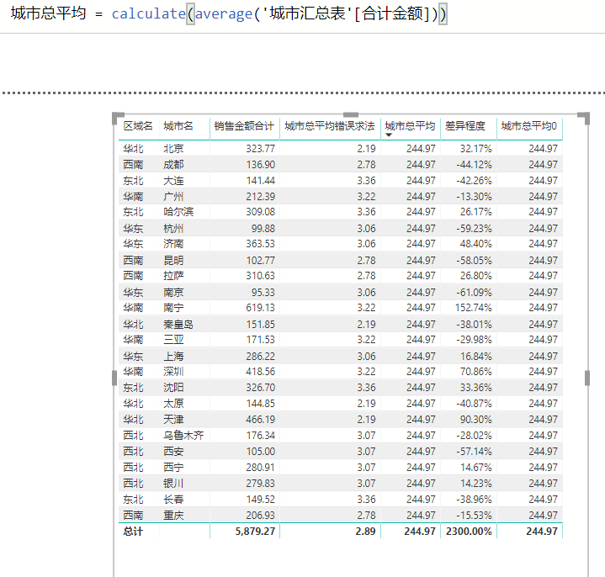This screenshot has width=605, height=577.
Task: Click the 城市总平均0 column header
Action: 529,126
